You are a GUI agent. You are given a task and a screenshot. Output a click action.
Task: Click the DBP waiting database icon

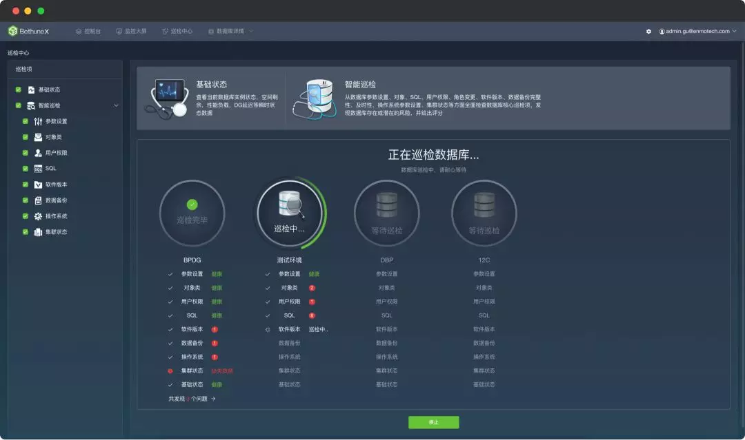click(387, 205)
